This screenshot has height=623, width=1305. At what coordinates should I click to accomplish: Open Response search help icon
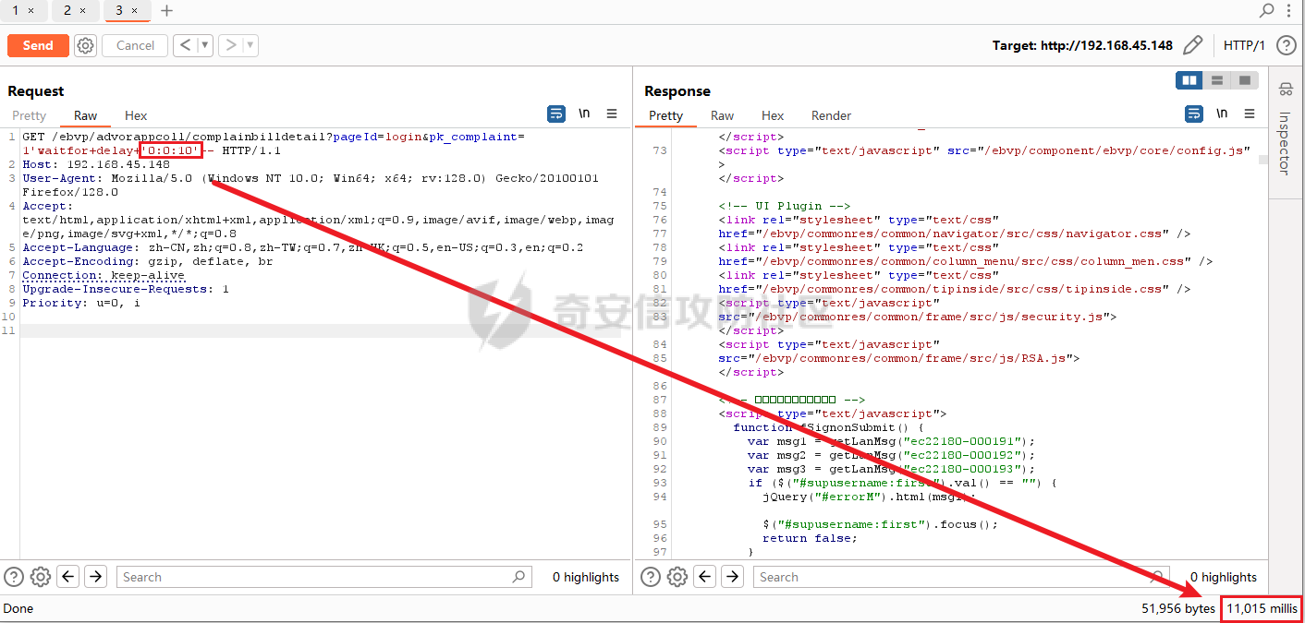(651, 577)
